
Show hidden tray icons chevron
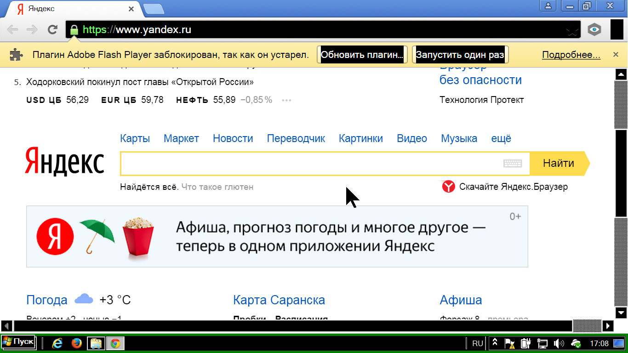[495, 343]
